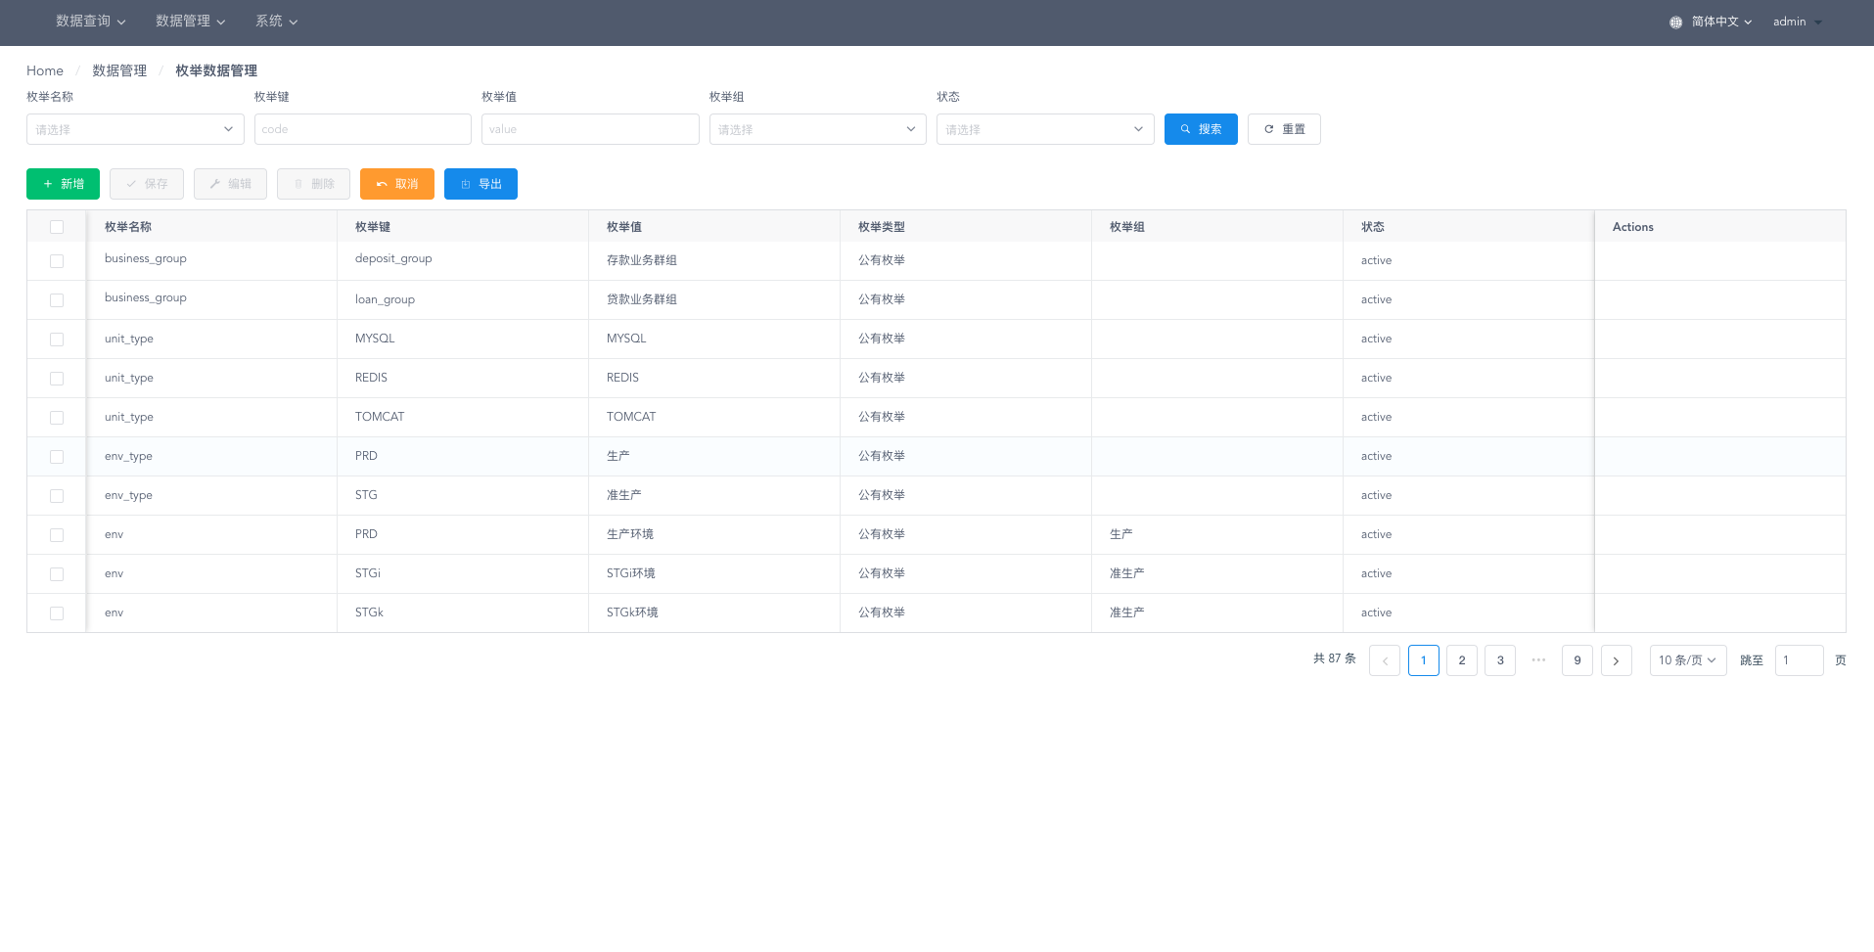The width and height of the screenshot is (1874, 952).
Task: Open the 数据查询 menu
Action: click(x=90, y=22)
